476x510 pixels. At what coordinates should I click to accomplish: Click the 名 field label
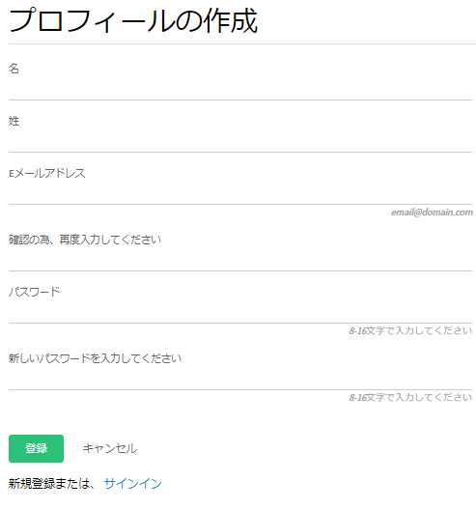14,69
